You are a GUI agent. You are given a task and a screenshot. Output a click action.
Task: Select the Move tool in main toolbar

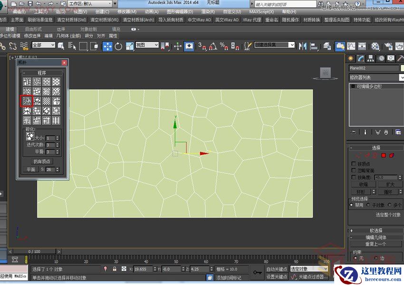point(106,46)
